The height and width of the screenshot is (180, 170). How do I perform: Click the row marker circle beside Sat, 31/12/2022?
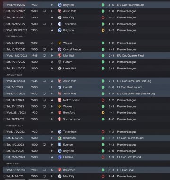(x=4, y=69)
